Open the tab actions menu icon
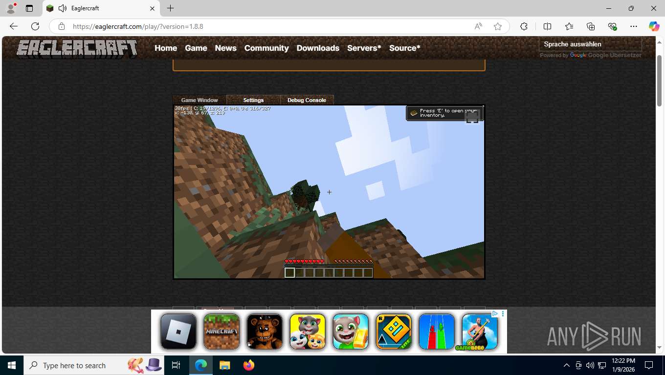Viewport: 665px width, 375px height. point(29,8)
